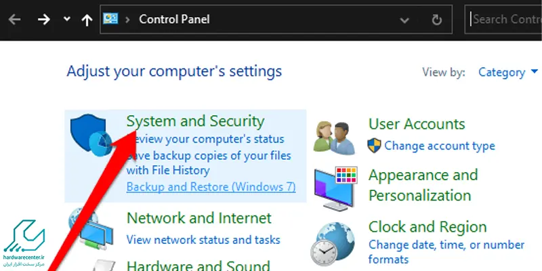Go up one level with up arrow
The image size is (542, 271).
pos(87,20)
